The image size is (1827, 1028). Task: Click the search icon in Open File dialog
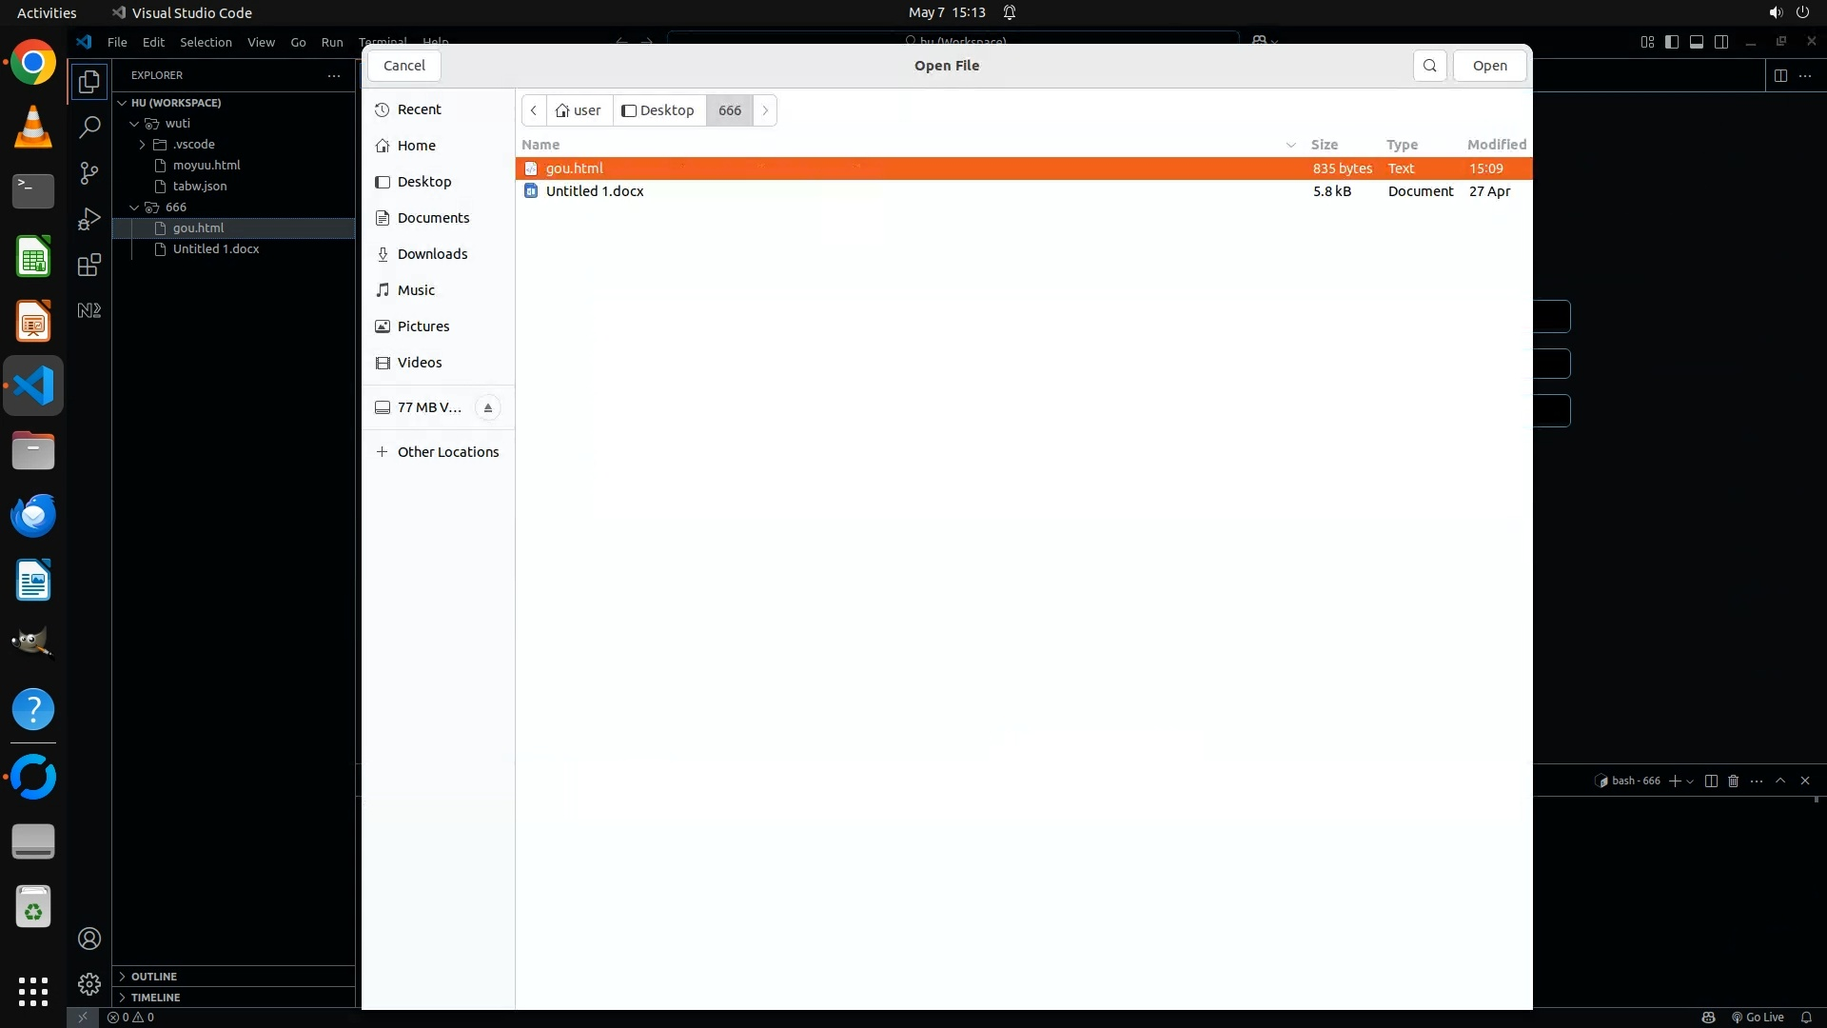tap(1429, 66)
